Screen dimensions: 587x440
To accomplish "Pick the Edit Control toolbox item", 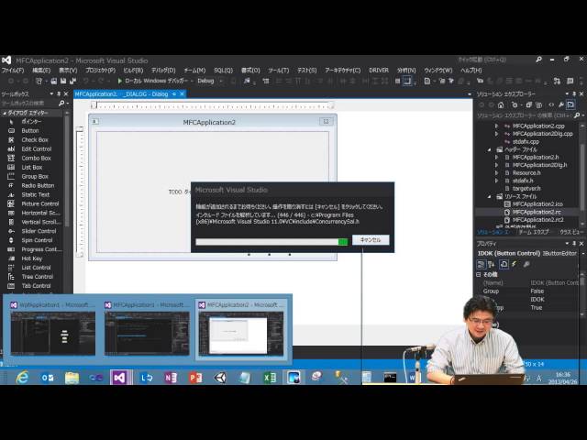I will pos(37,148).
